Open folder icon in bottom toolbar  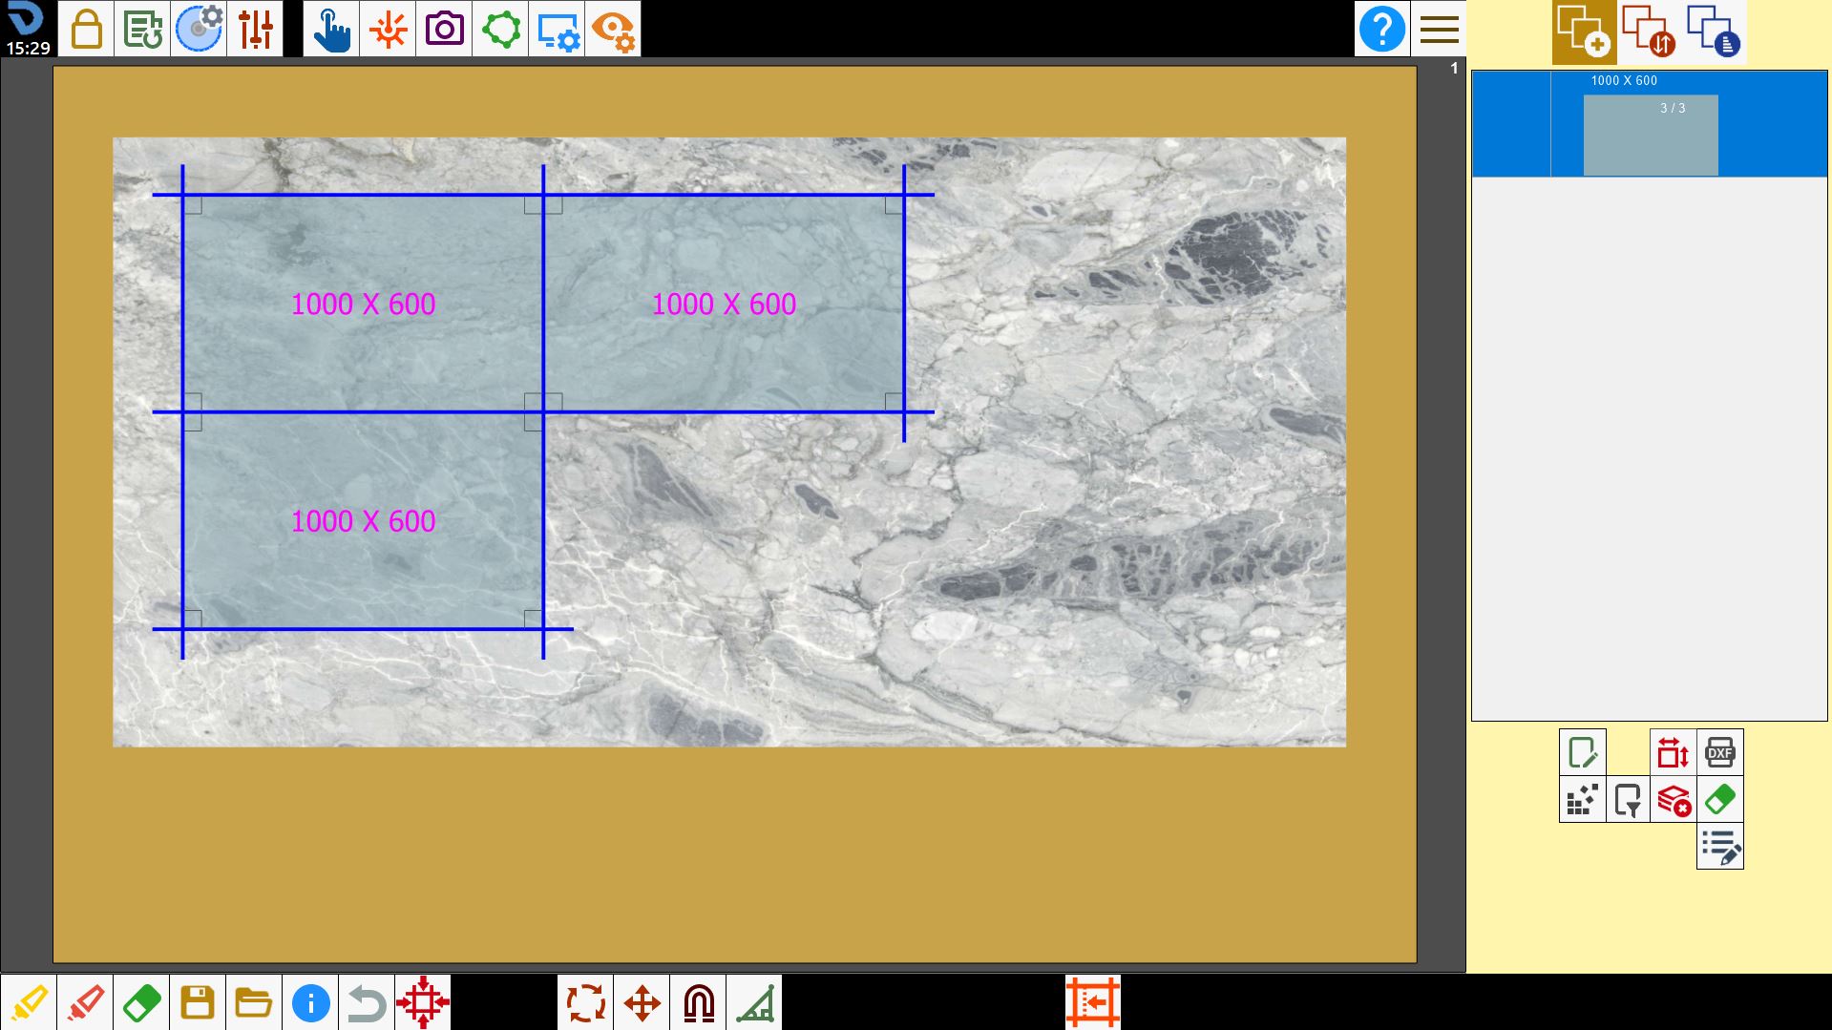coord(254,1002)
